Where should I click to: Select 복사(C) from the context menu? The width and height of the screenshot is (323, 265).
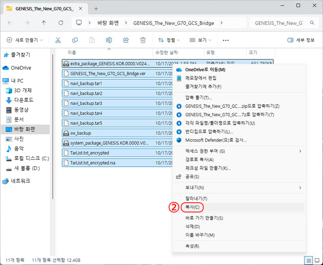coord(192,207)
